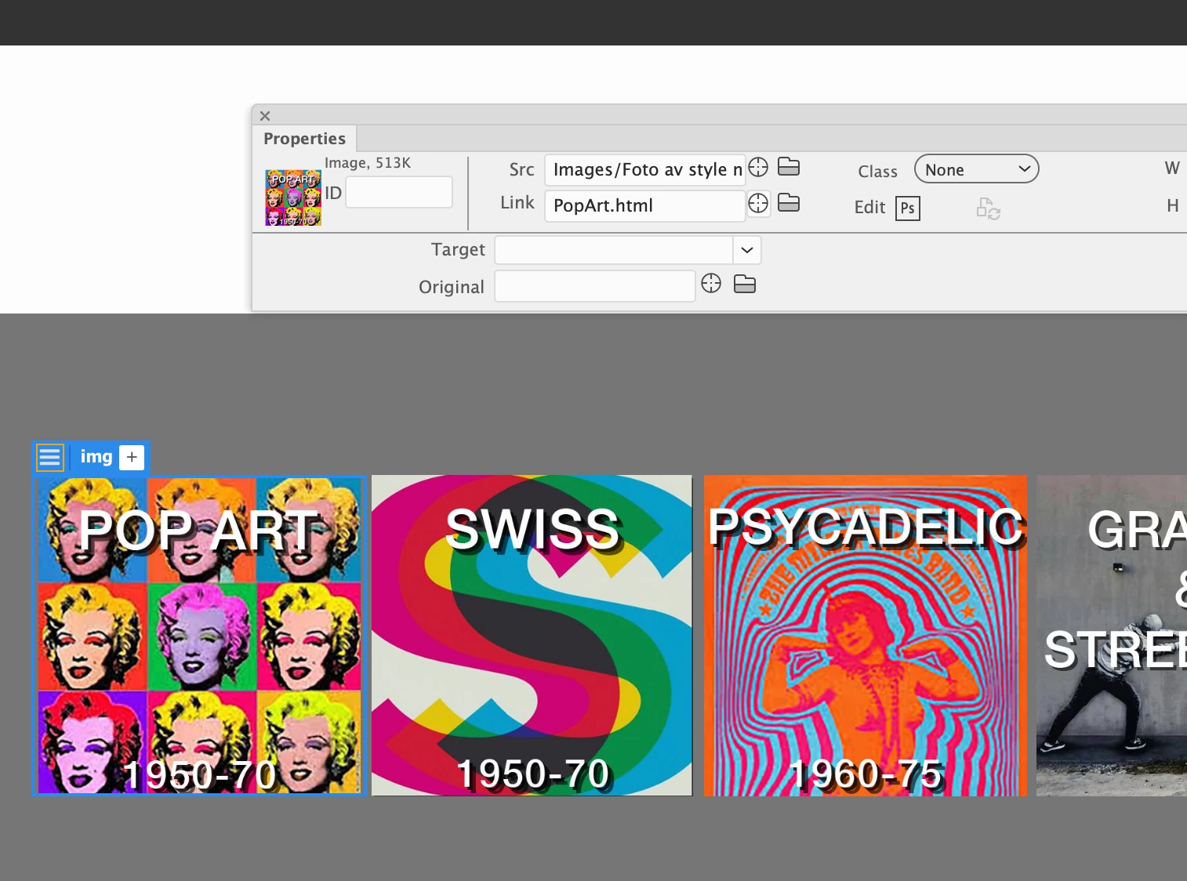
Task: Open the Class dropdown showing None
Action: pyautogui.click(x=977, y=169)
